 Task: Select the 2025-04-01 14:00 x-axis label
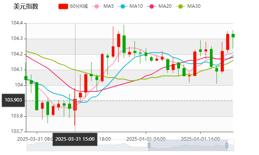(x=201, y=138)
